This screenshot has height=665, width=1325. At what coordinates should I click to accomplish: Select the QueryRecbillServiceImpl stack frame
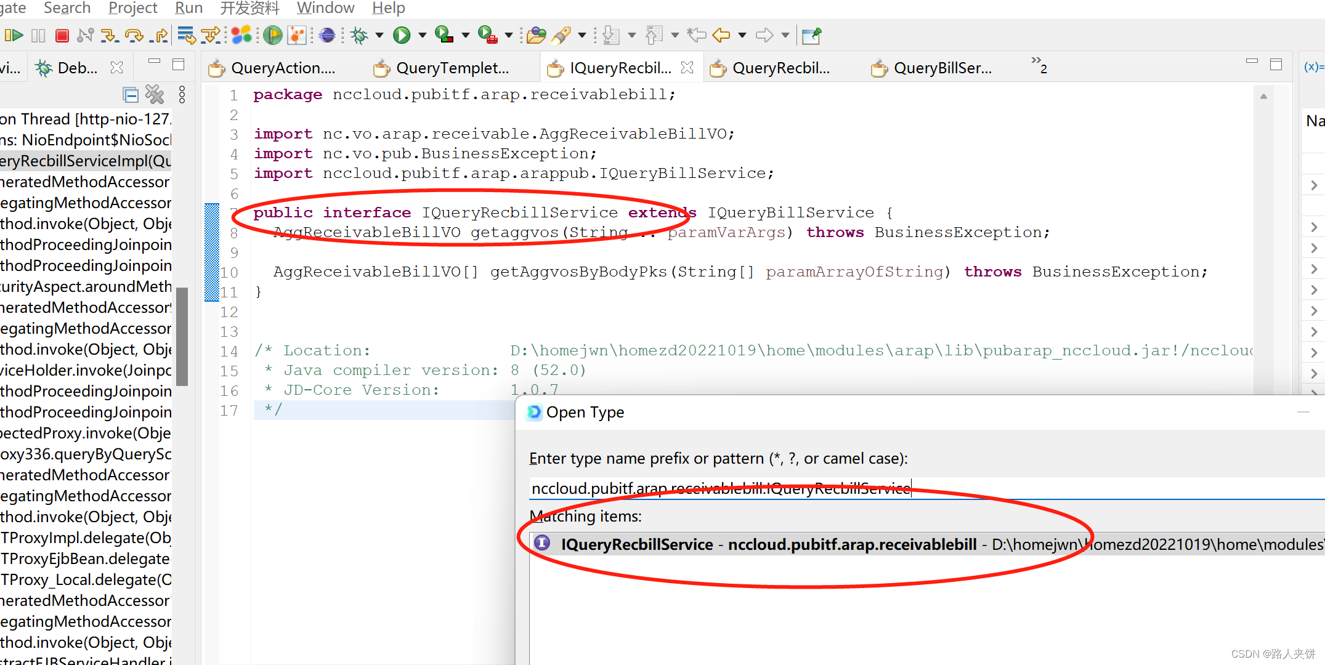tap(86, 161)
